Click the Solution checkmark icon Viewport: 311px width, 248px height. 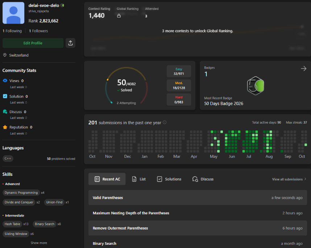coord(5,96)
